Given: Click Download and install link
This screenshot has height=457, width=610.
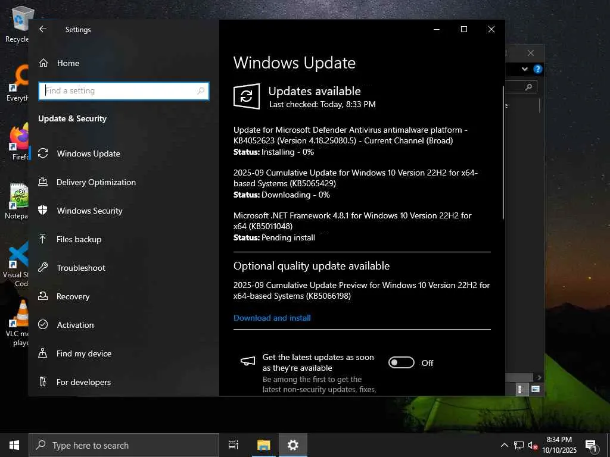Looking at the screenshot, I should (272, 318).
